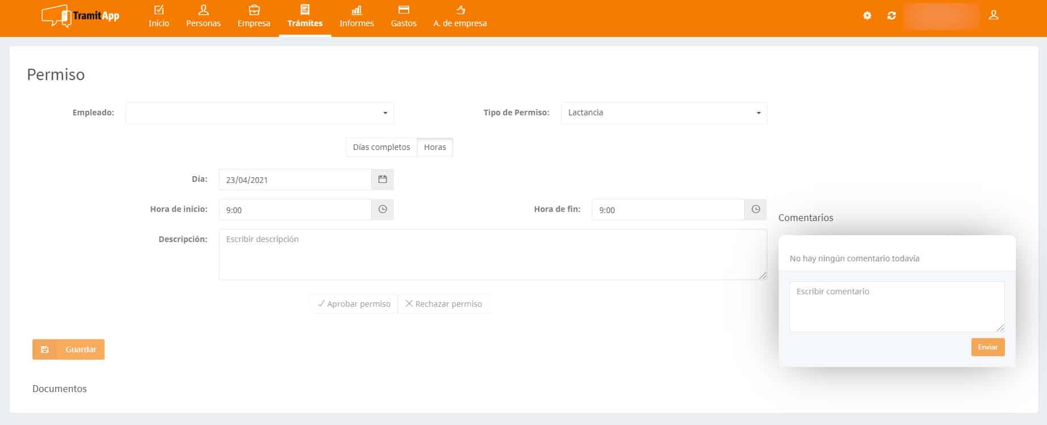The image size is (1047, 425).
Task: Click the TramitApp logo
Action: pyautogui.click(x=80, y=16)
